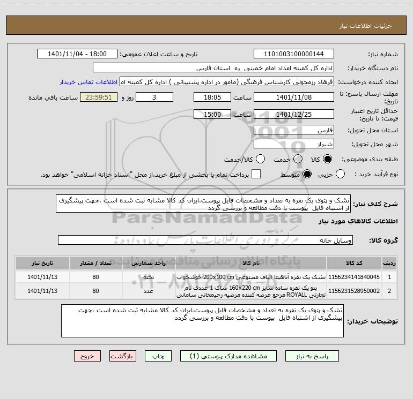
Task: Click the چاپ button
Action: pos(158,356)
